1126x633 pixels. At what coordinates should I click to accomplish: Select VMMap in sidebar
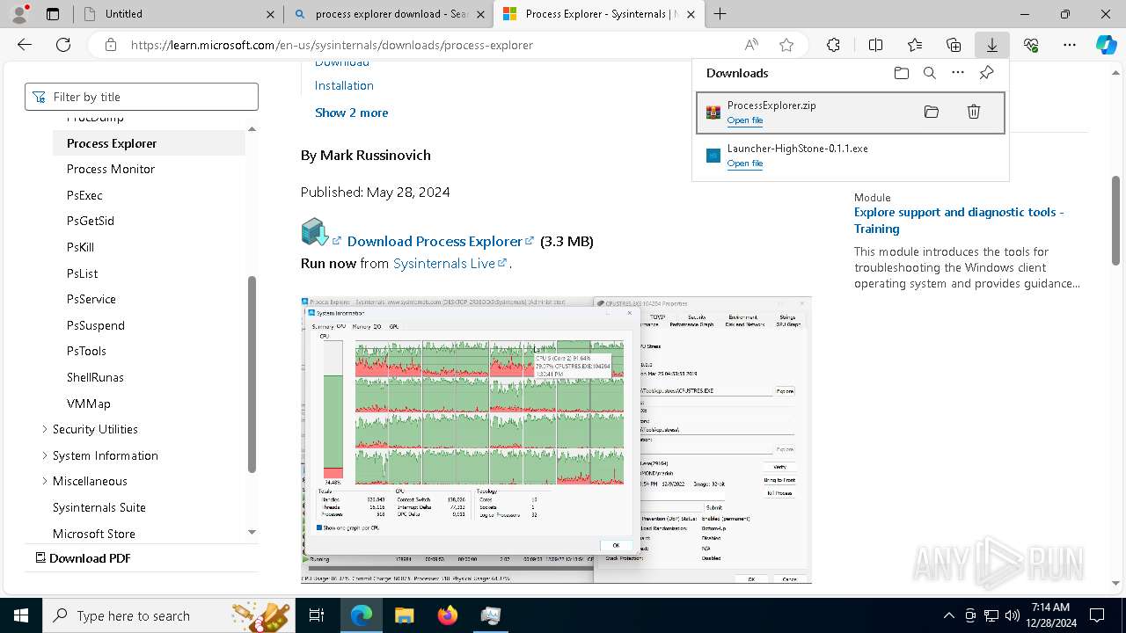coord(89,404)
